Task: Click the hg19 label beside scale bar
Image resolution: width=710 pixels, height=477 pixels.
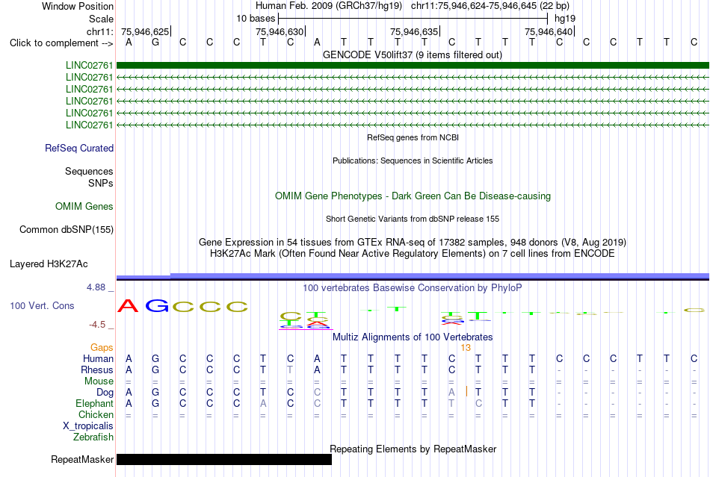Action: (565, 19)
